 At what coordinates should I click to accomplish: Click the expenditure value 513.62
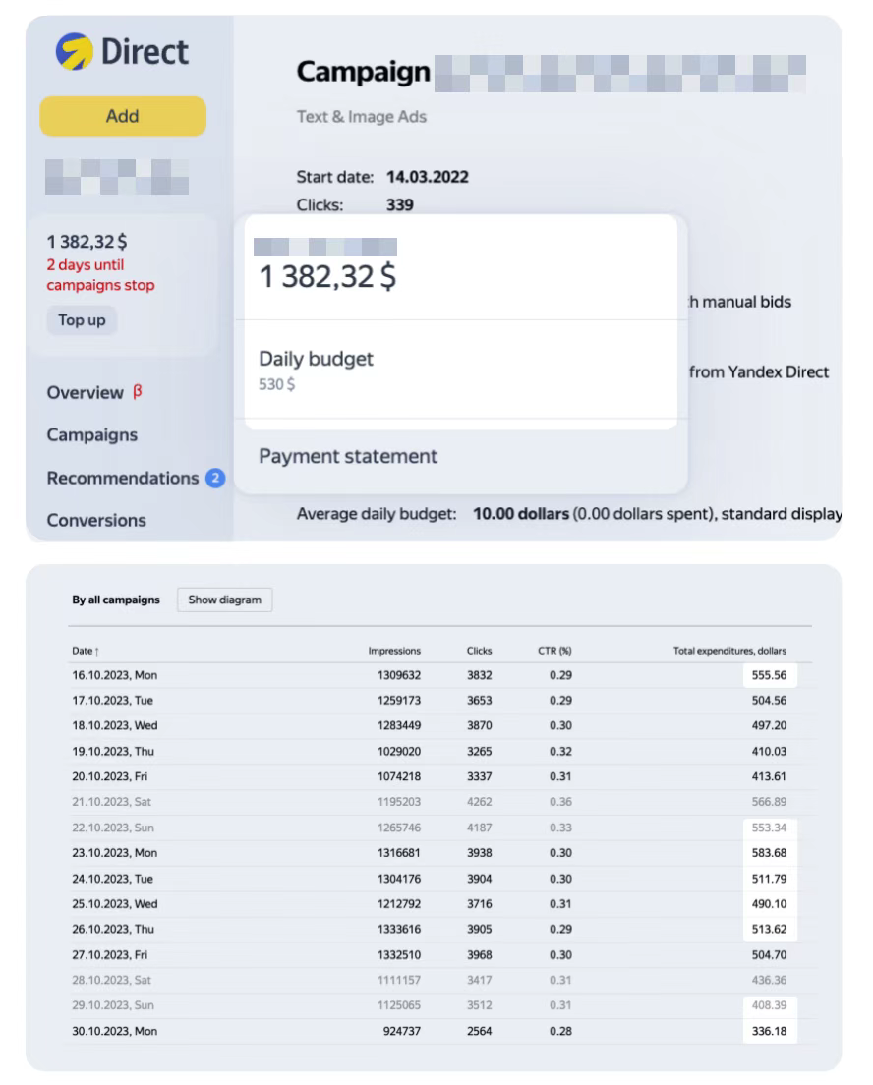point(769,930)
